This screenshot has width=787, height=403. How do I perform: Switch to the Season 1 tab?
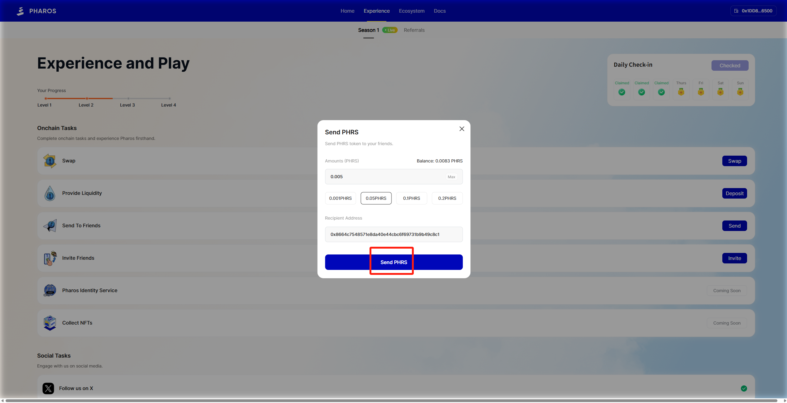coord(369,30)
